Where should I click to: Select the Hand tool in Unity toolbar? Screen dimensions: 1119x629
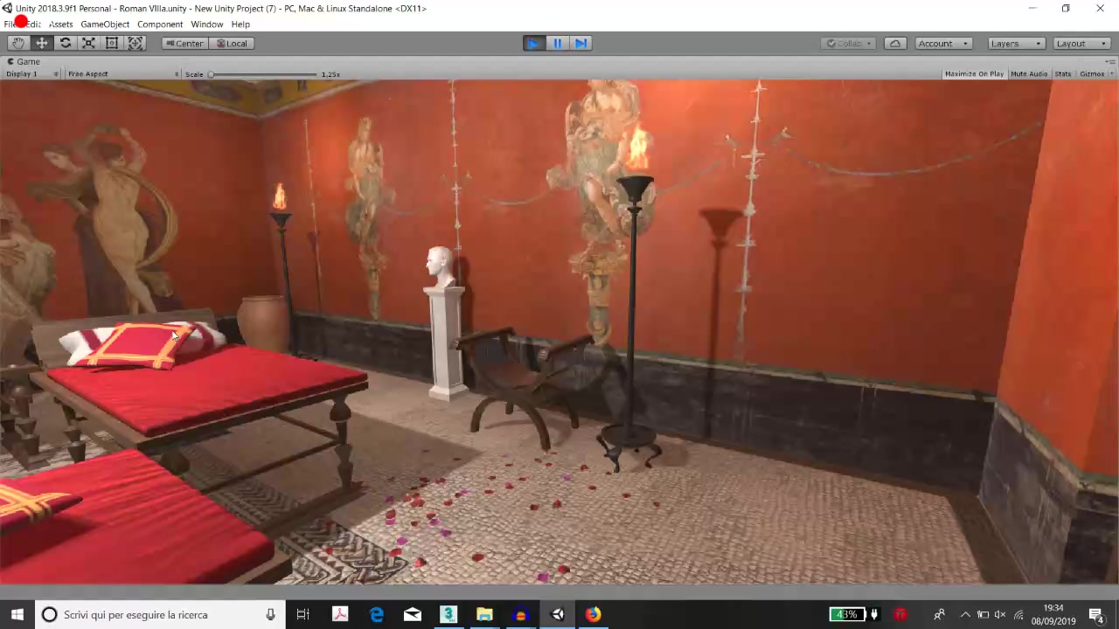tap(18, 43)
